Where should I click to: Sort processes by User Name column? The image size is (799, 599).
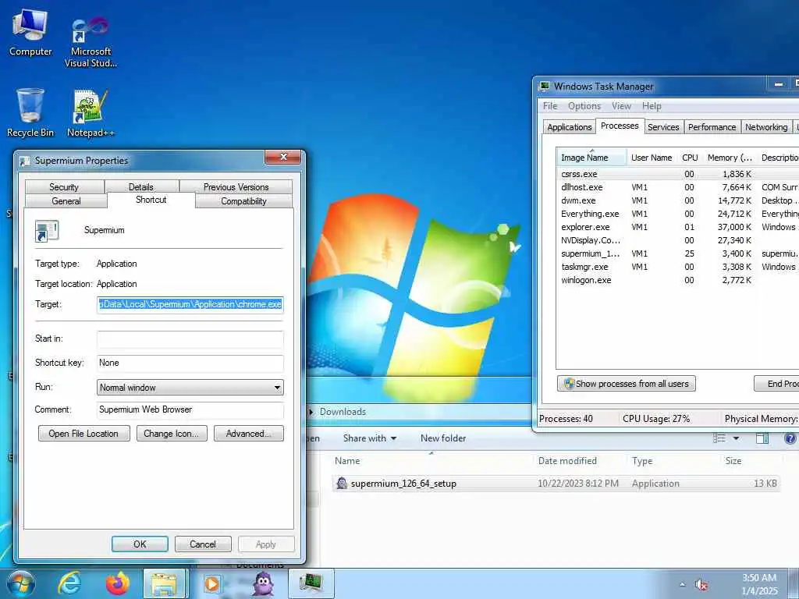coord(652,158)
